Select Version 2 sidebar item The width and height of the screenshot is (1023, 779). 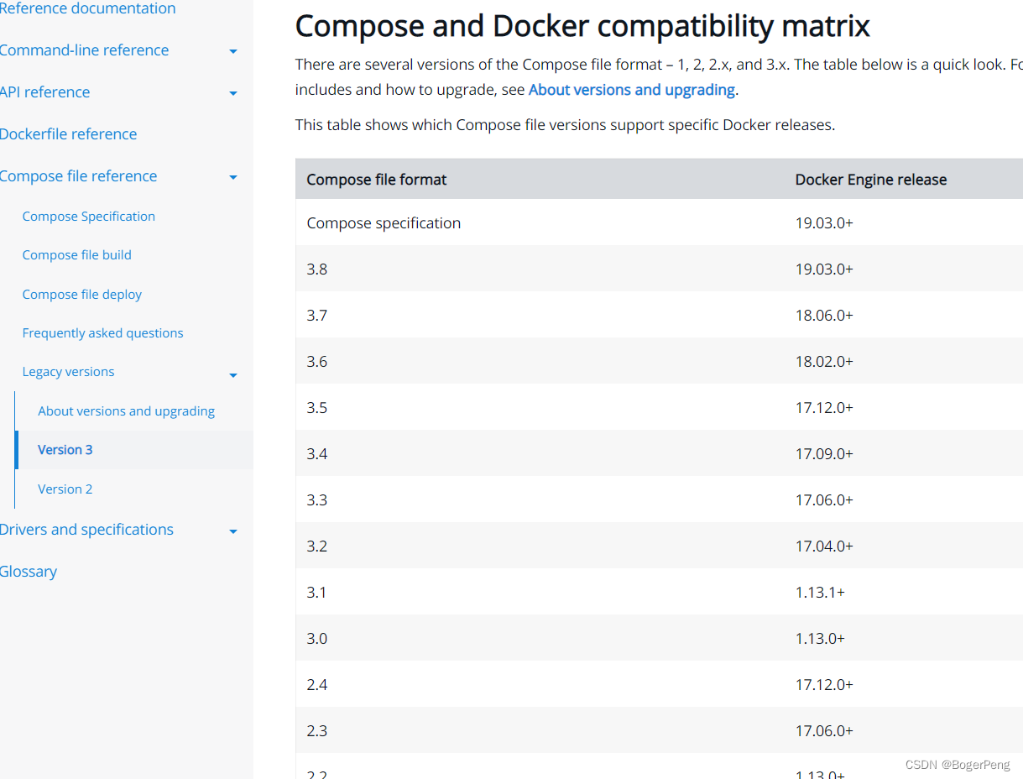[65, 489]
